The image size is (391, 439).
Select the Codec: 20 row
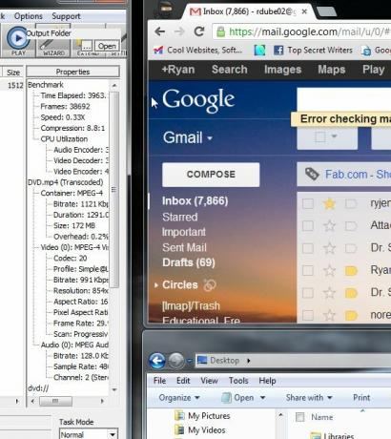click(x=71, y=258)
